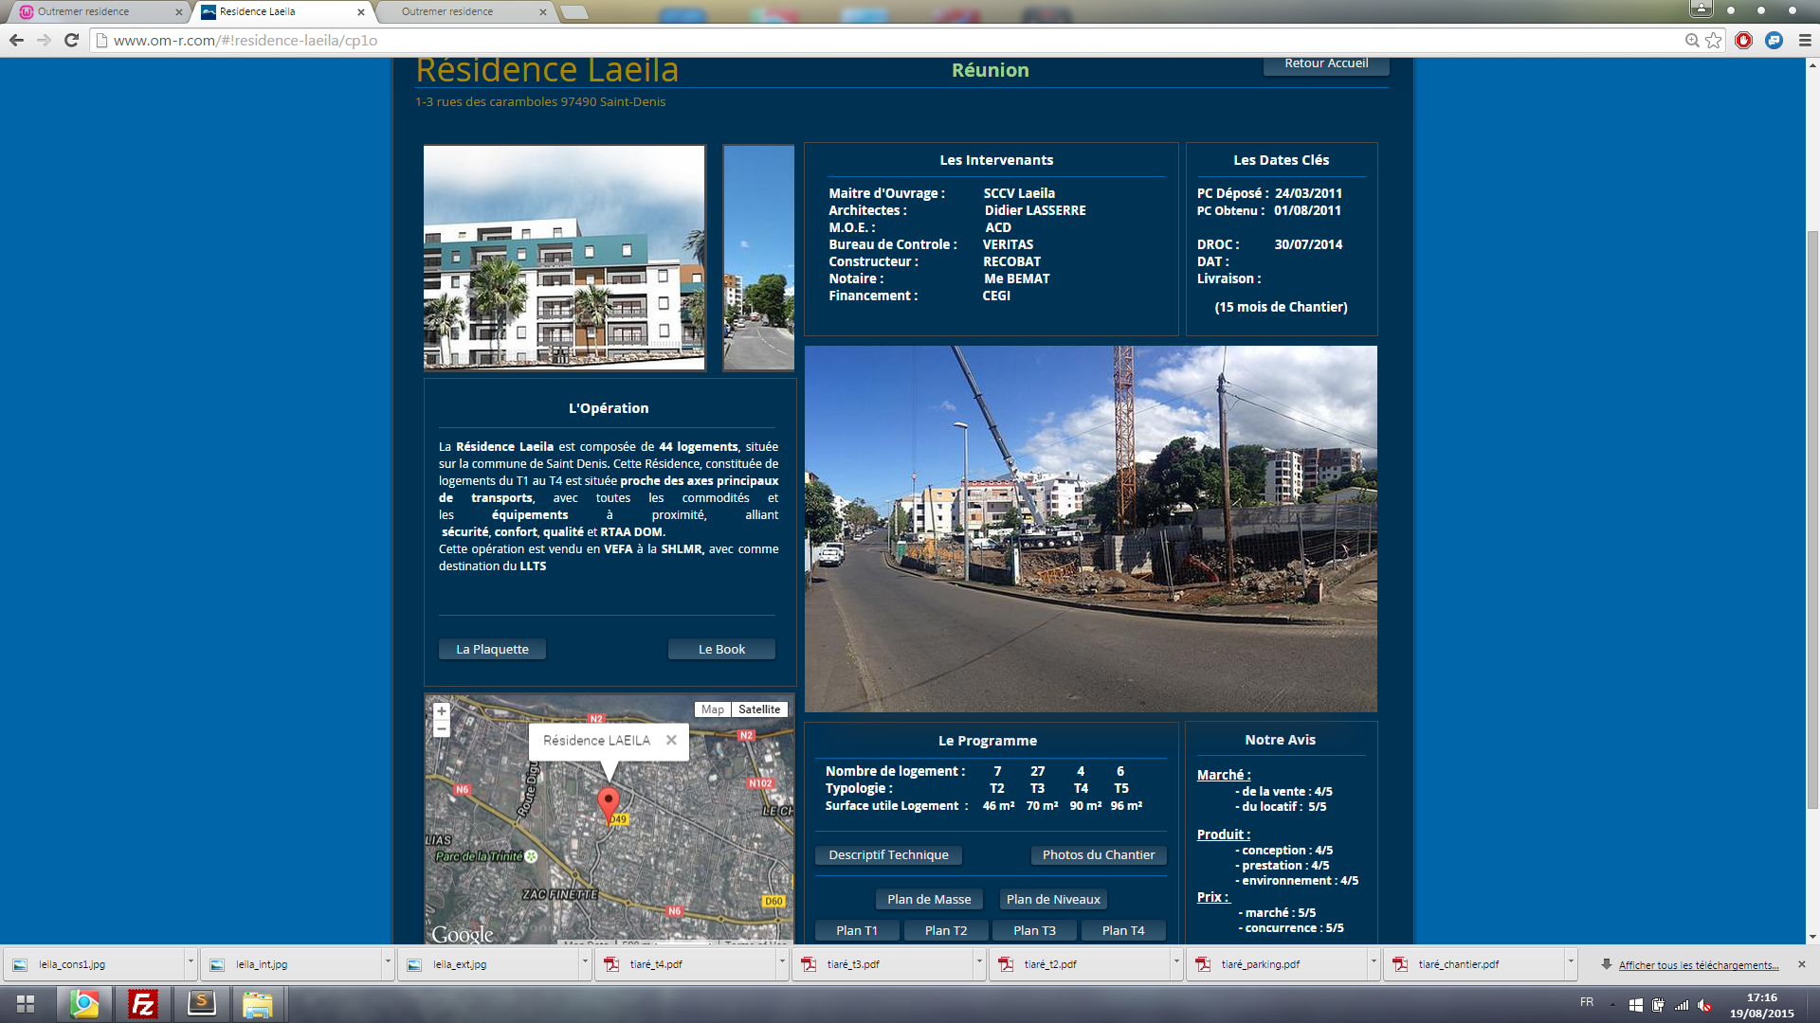Open File Explorer from the taskbar
The height and width of the screenshot is (1023, 1820).
(258, 1004)
